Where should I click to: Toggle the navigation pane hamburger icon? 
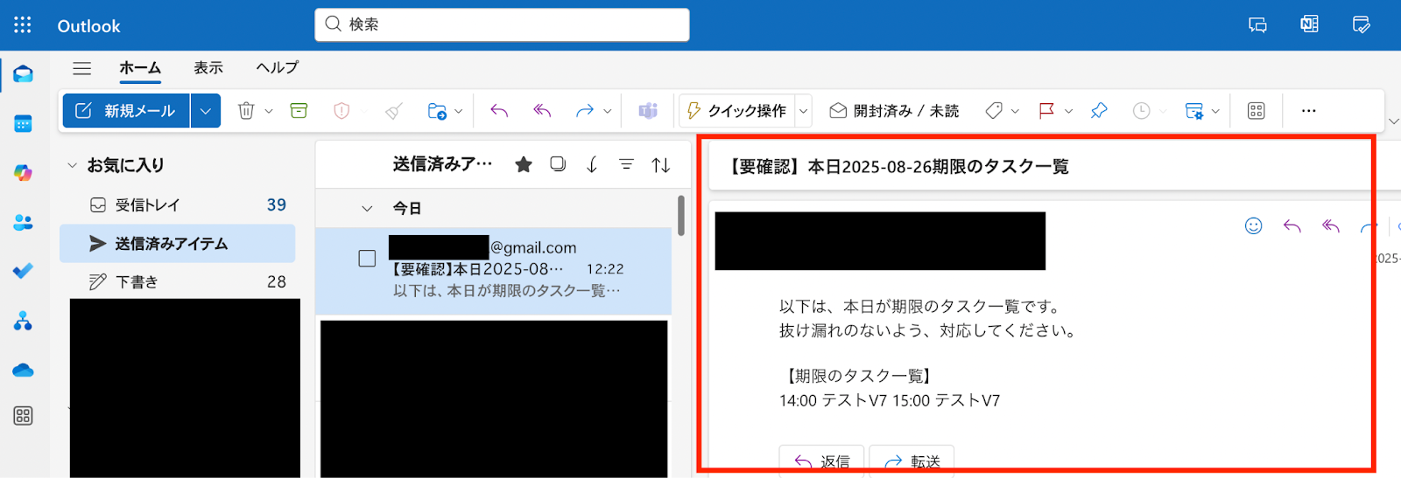(x=81, y=68)
